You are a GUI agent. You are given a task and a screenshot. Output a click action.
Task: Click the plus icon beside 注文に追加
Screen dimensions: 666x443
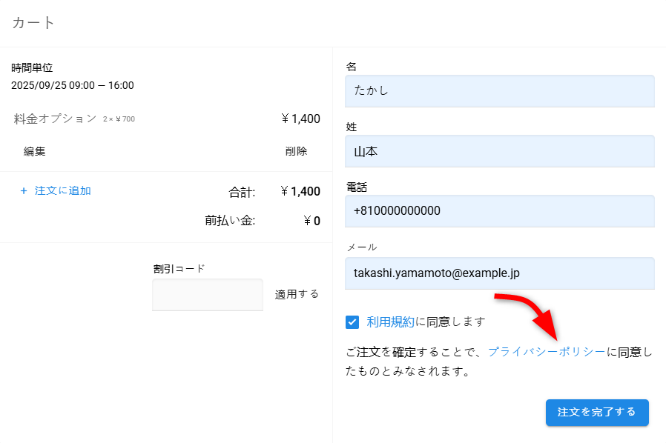coord(24,190)
